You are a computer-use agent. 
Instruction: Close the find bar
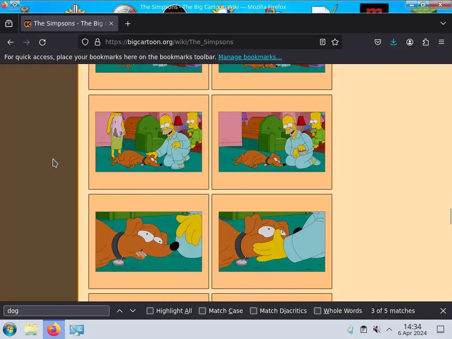(x=443, y=311)
